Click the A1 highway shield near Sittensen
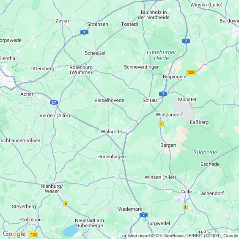This screenshot has height=239, width=239. pos(84,32)
